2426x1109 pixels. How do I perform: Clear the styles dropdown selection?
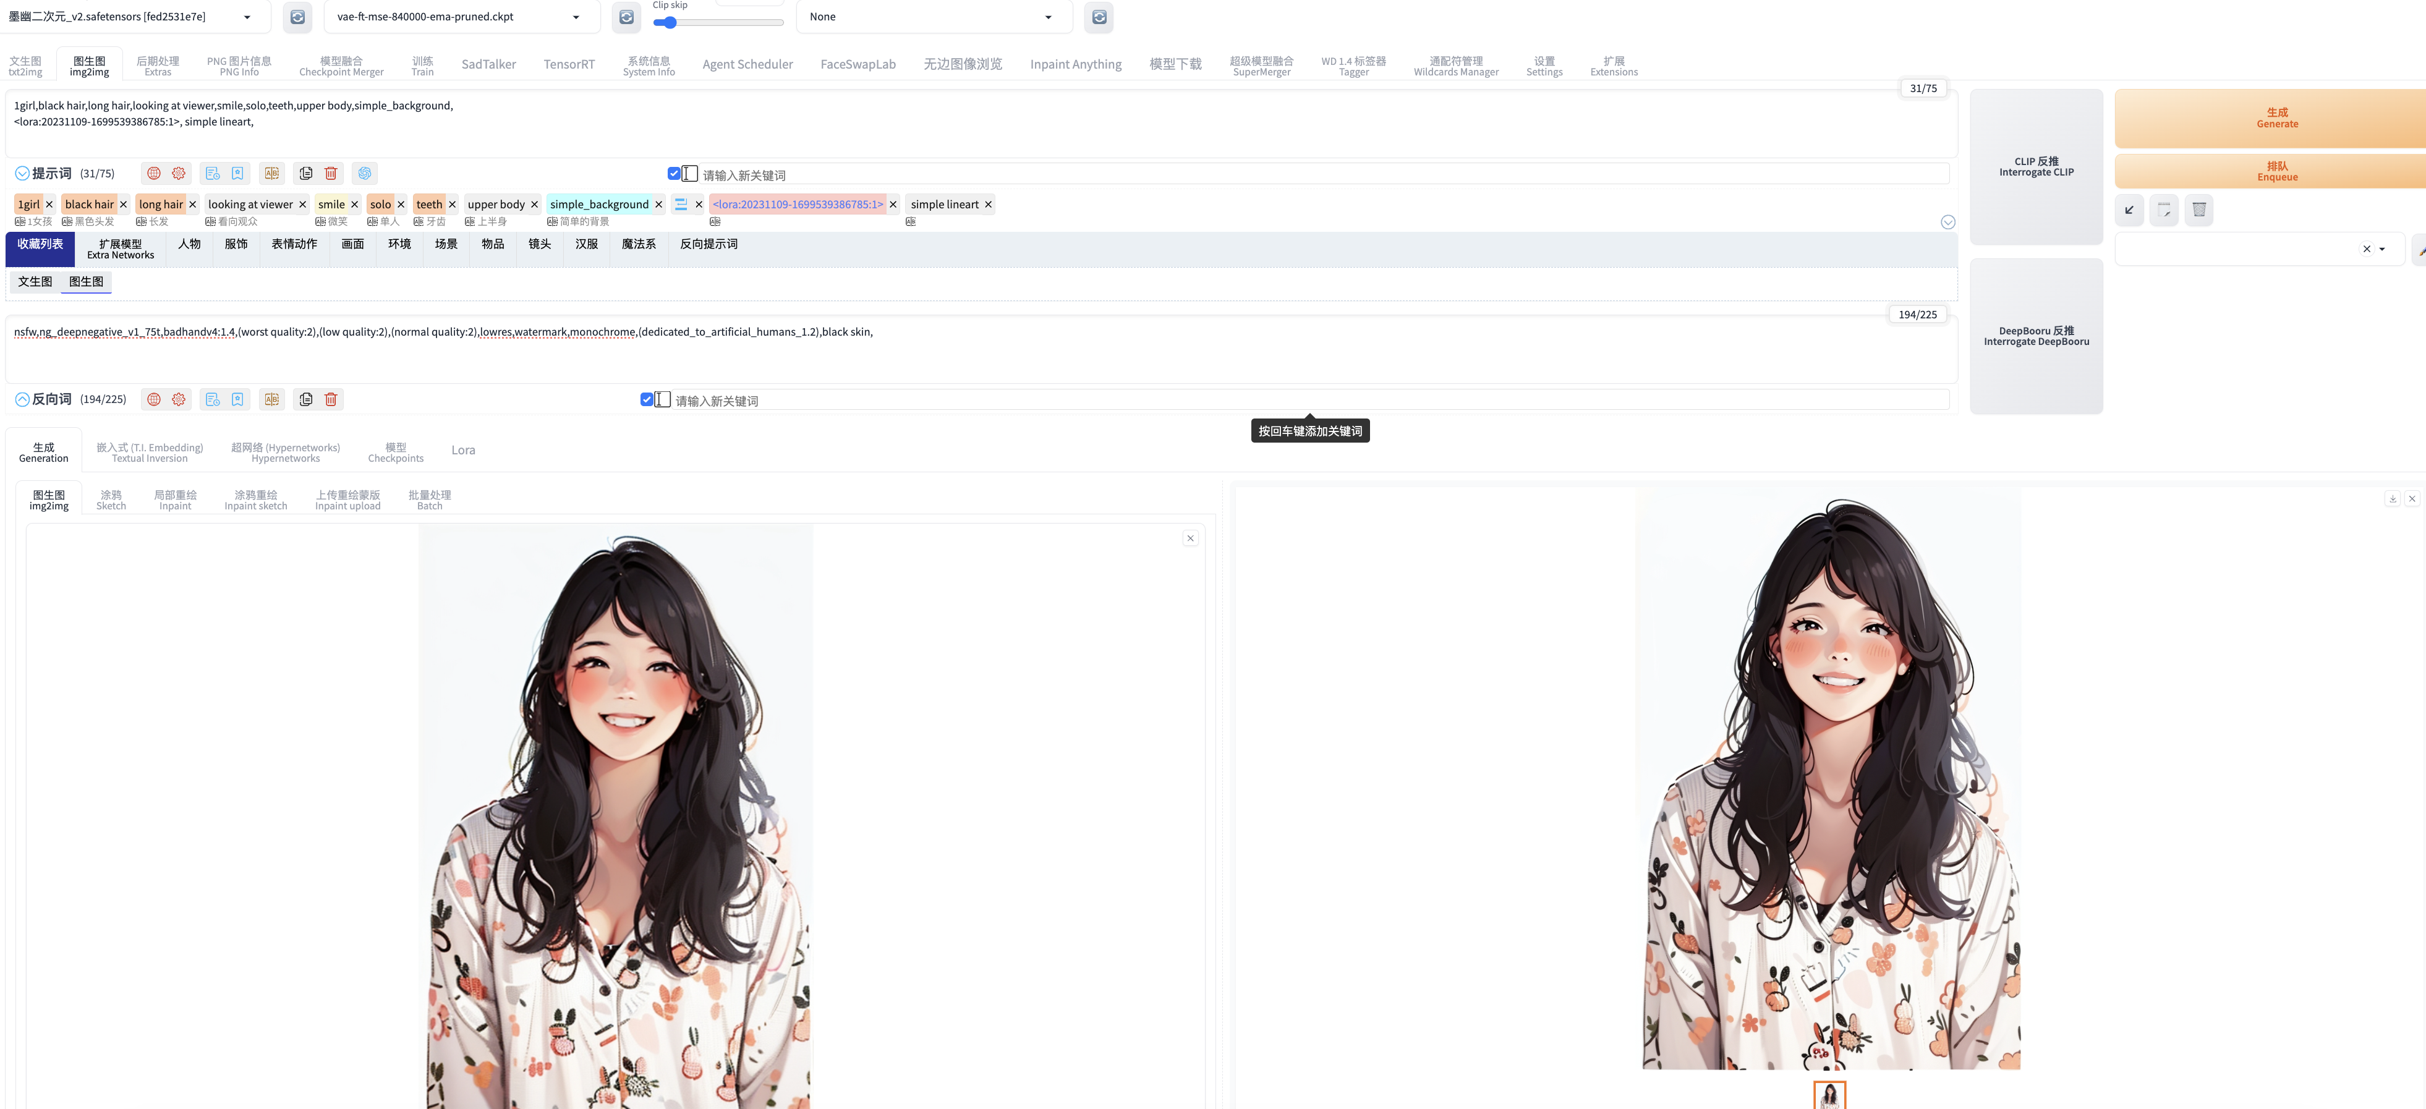coord(2367,250)
